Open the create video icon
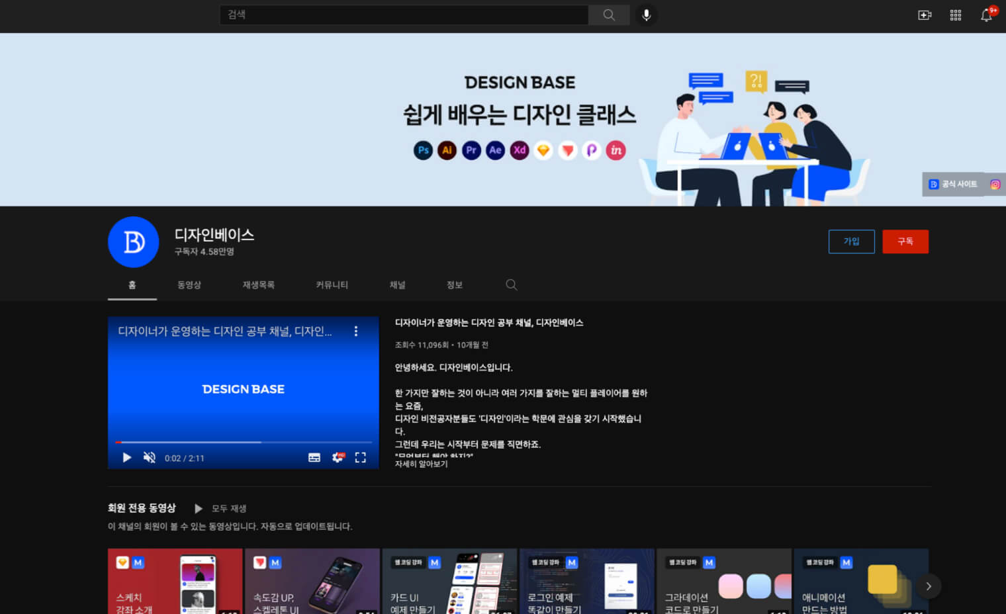 pyautogui.click(x=925, y=15)
